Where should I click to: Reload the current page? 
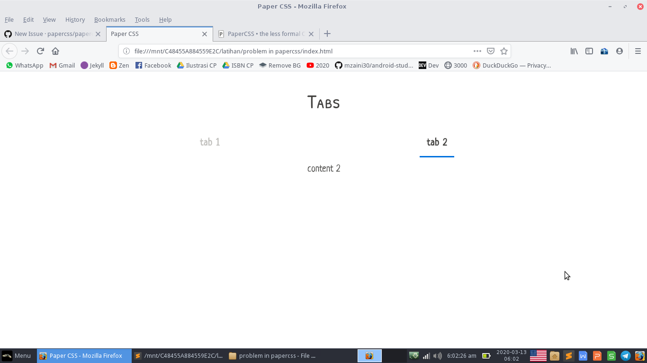40,51
